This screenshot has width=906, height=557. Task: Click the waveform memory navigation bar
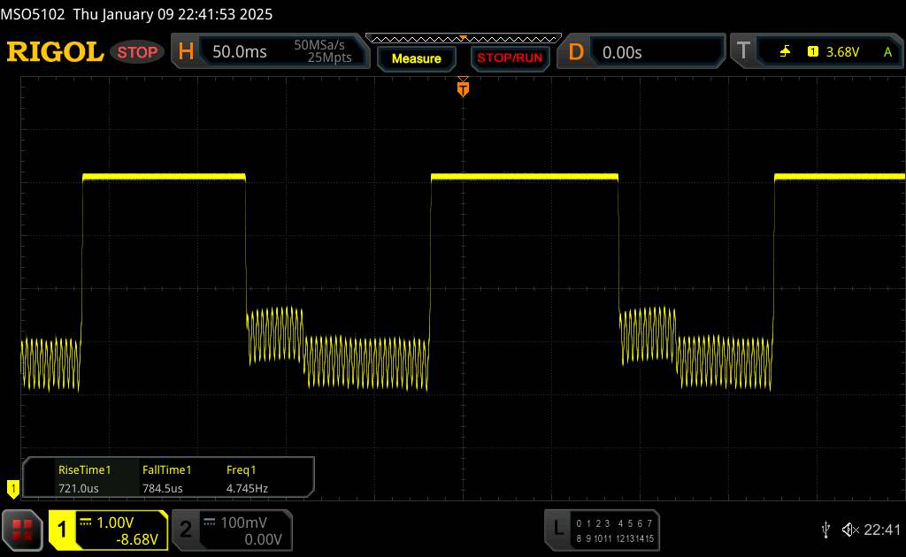click(464, 39)
